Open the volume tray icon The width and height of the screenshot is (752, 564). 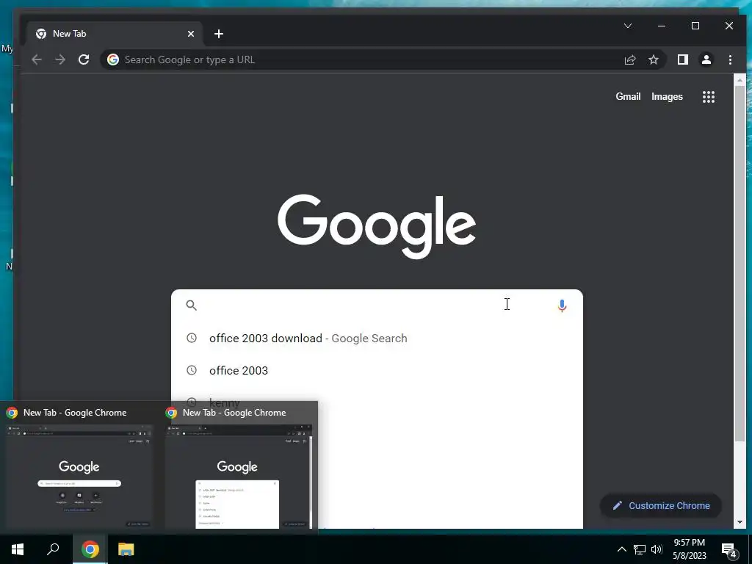(x=657, y=549)
